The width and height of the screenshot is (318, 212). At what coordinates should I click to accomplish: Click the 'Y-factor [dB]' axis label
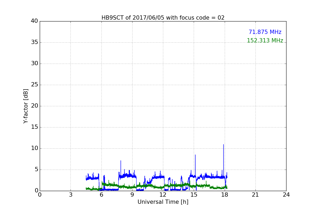point(26,106)
